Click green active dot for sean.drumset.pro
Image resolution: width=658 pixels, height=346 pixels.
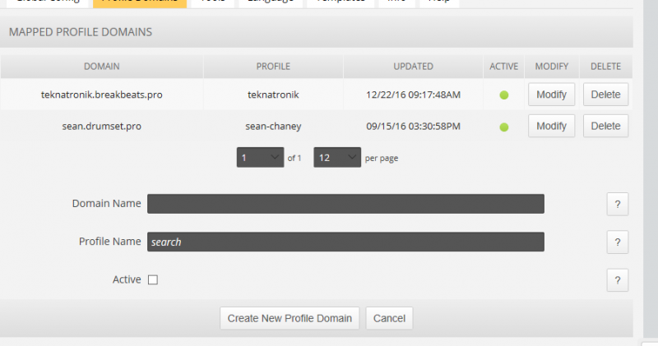coord(504,127)
